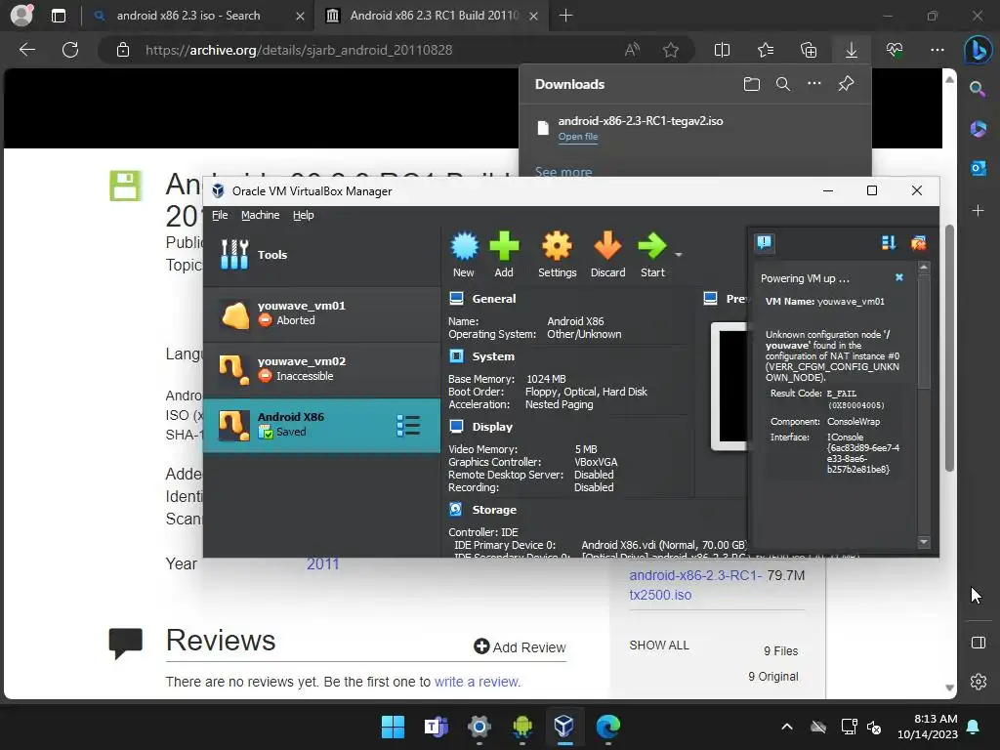Select Android X86 saved machine
The image size is (1000, 750).
[x=321, y=426]
